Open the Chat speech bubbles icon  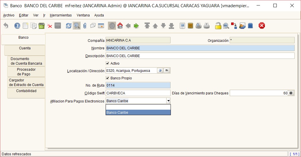pyautogui.click(x=93, y=25)
